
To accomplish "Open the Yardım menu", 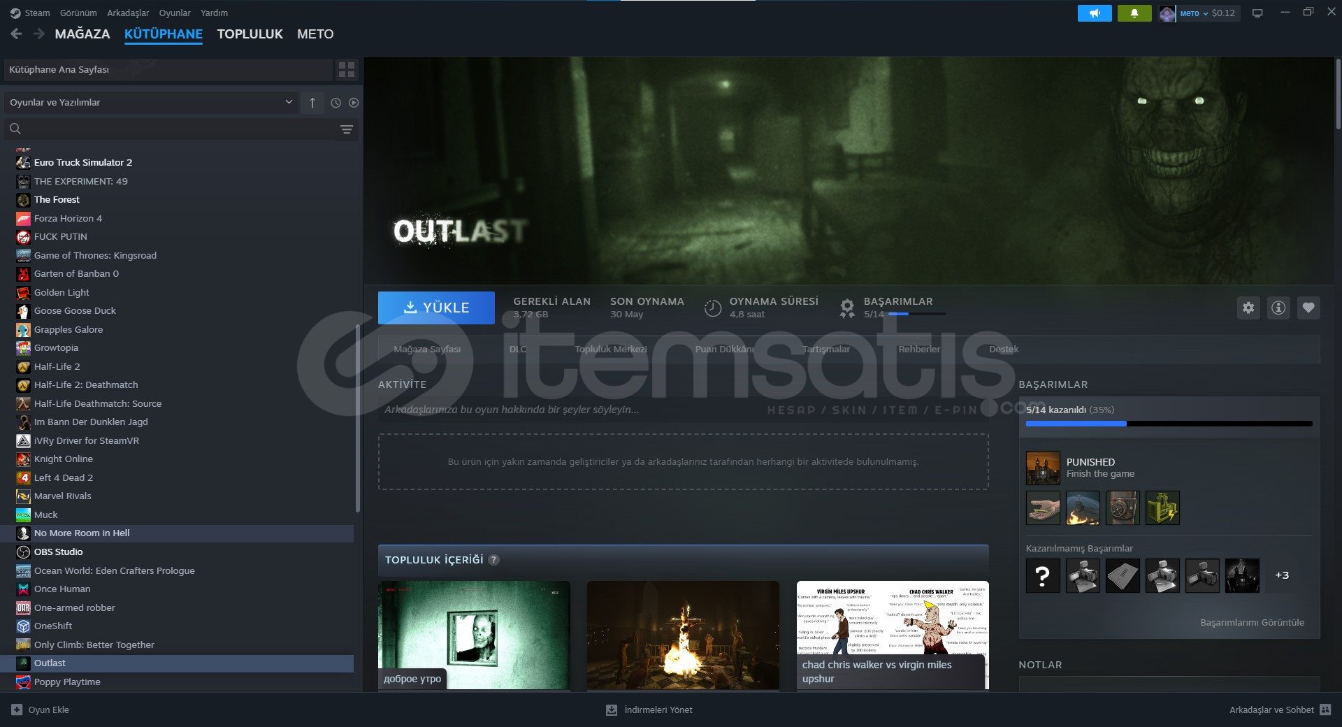I will pyautogui.click(x=215, y=13).
